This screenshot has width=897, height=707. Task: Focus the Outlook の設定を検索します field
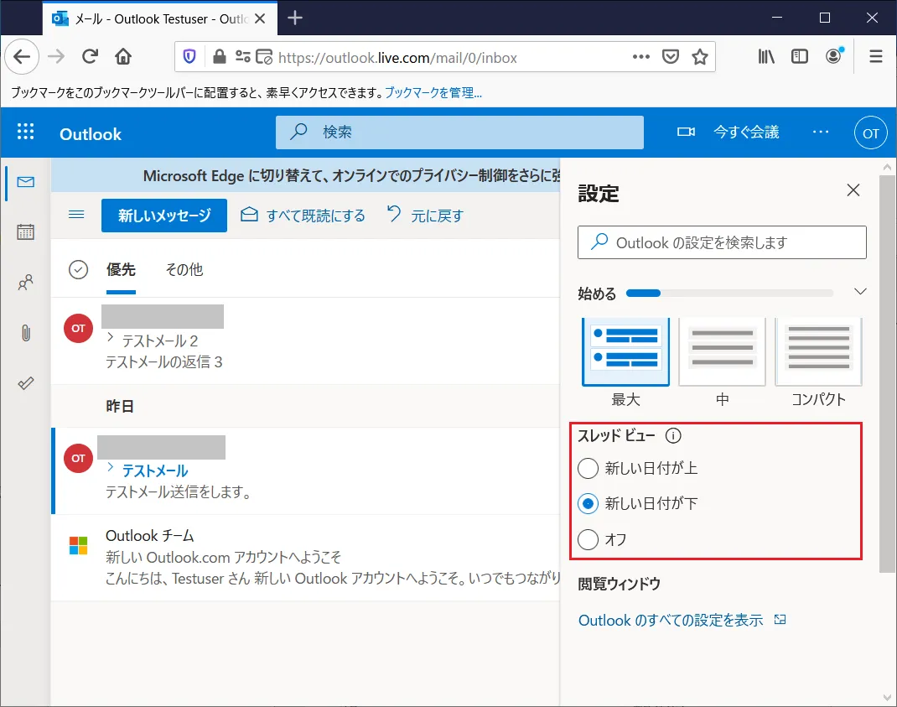click(722, 242)
